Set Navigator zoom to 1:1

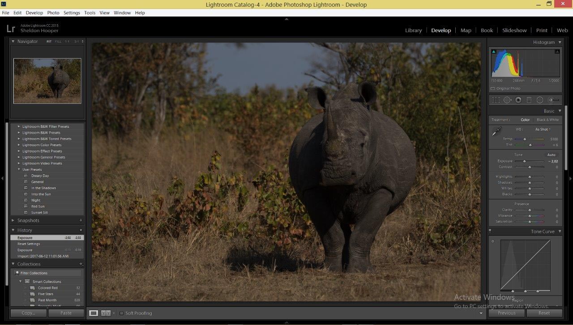coord(67,42)
